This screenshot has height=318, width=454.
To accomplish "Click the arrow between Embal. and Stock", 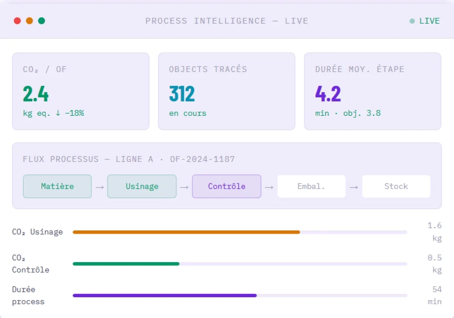I will [x=354, y=187].
